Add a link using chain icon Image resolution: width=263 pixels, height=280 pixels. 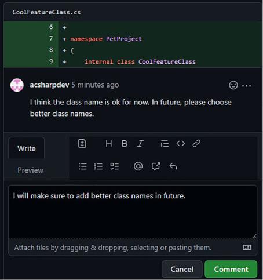point(196,144)
